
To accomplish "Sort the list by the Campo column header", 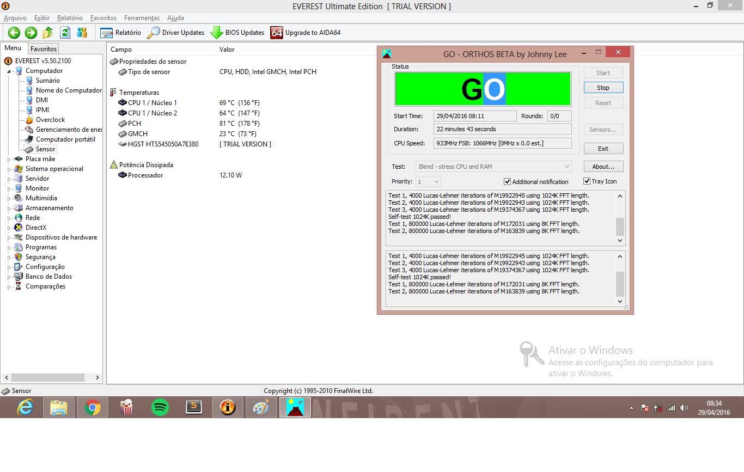I will 161,50.
